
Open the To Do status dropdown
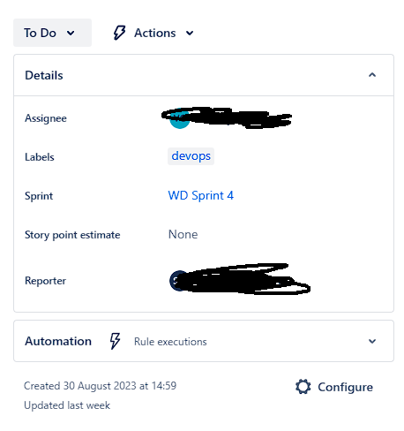pos(52,33)
